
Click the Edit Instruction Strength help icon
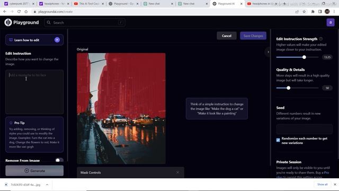321,39
